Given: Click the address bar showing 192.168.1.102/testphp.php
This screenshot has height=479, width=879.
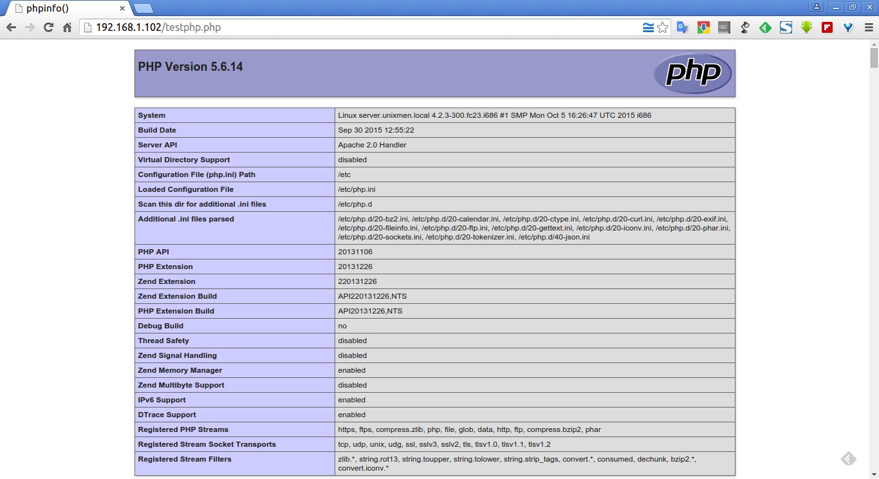Looking at the screenshot, I should coord(360,28).
